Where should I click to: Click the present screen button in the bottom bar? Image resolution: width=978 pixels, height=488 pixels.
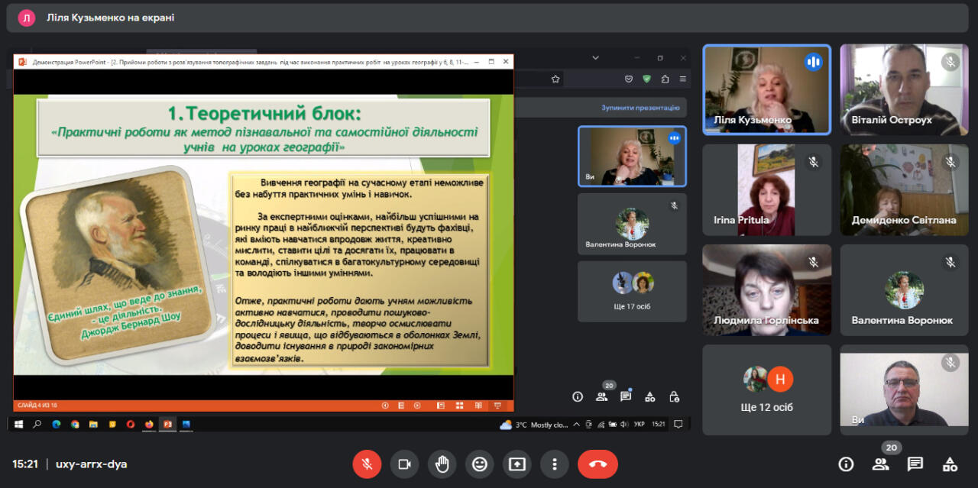point(517,464)
